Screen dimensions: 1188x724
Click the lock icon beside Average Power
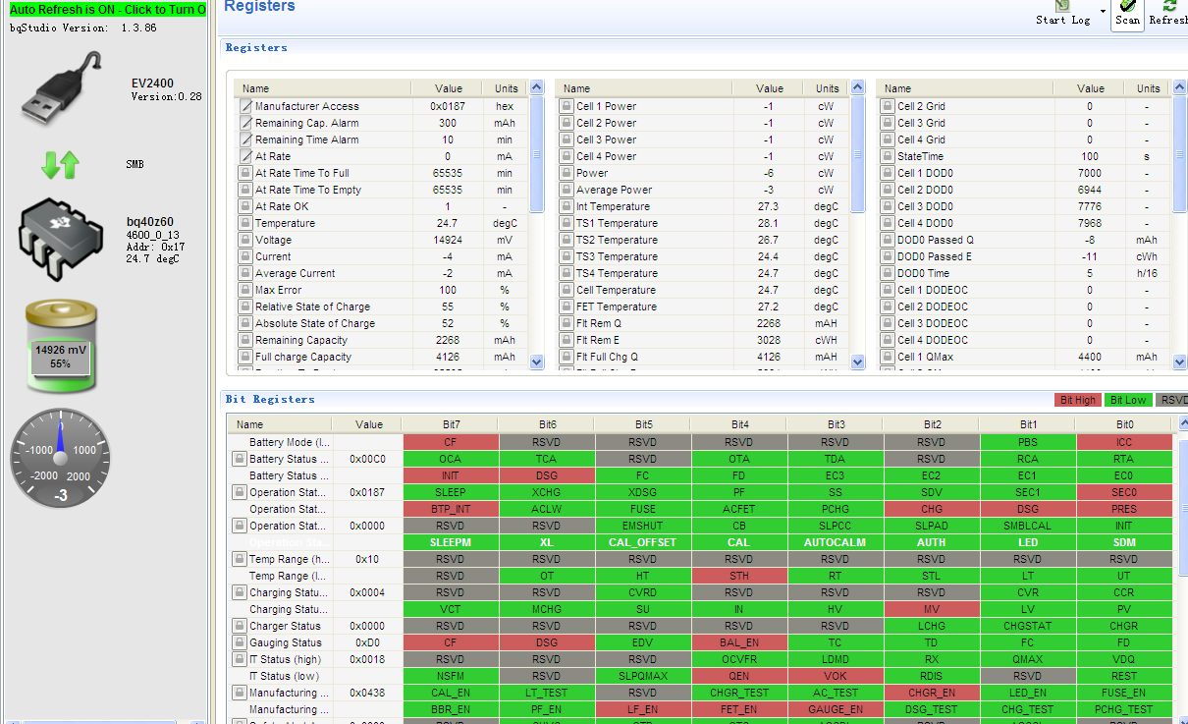(x=567, y=190)
